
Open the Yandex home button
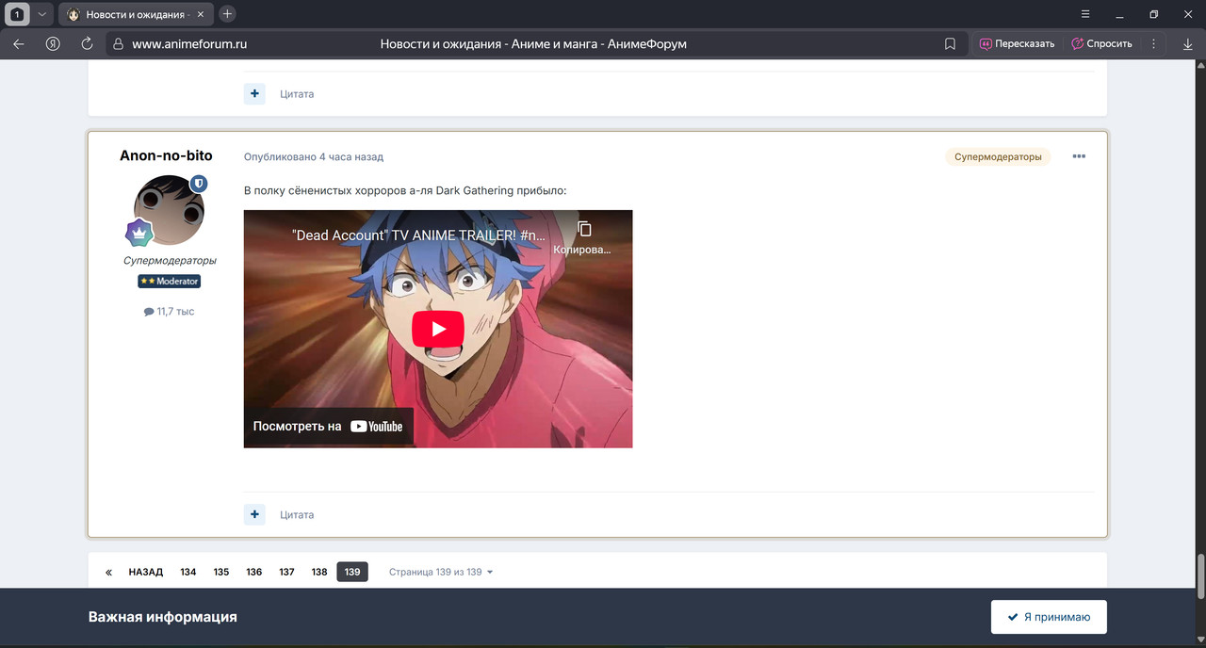point(54,43)
